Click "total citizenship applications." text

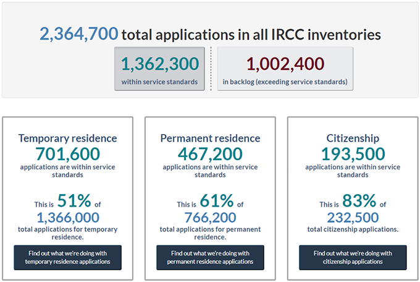[353, 229]
